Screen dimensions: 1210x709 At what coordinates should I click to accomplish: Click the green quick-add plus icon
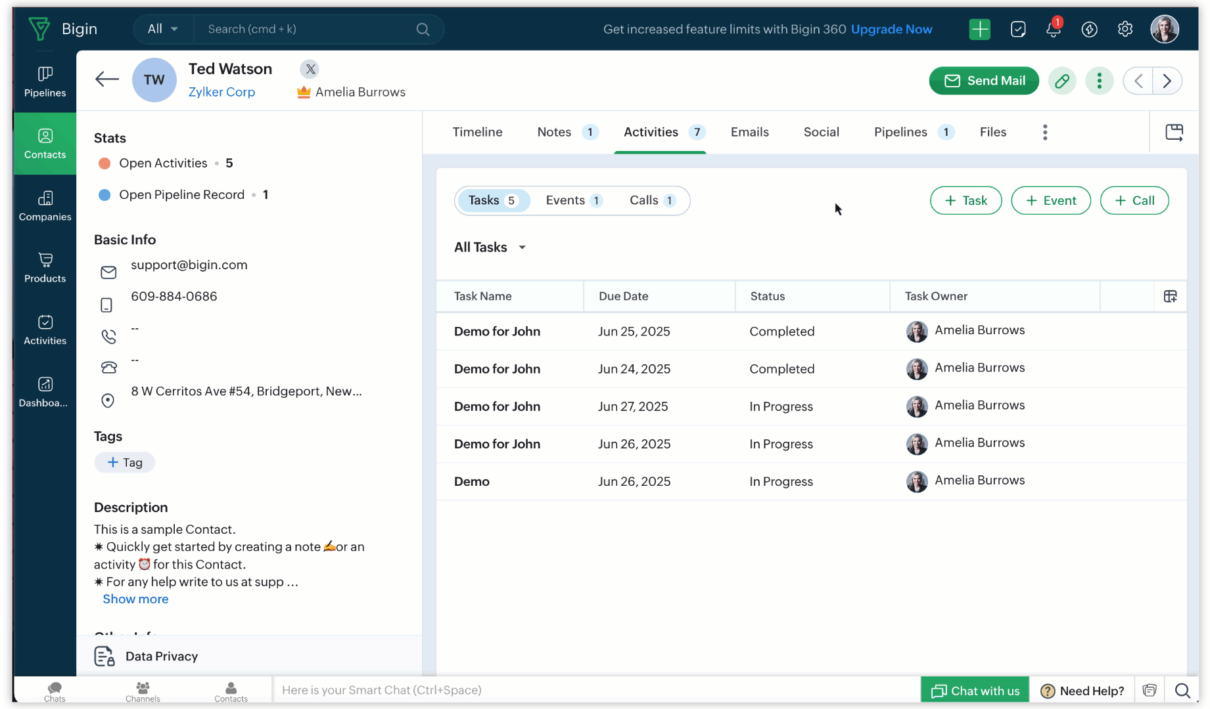coord(979,29)
